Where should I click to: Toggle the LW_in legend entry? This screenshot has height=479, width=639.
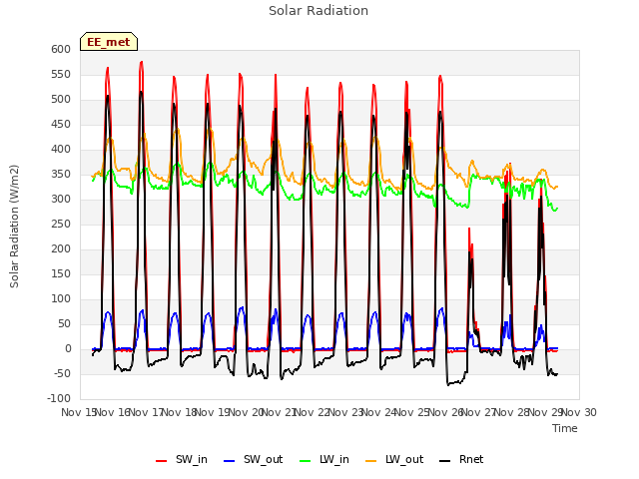[x=324, y=459]
